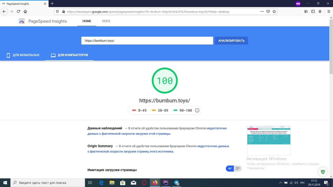
Task: Open the sidebars panel icon in Firefox toolbar
Action: click(313, 11)
